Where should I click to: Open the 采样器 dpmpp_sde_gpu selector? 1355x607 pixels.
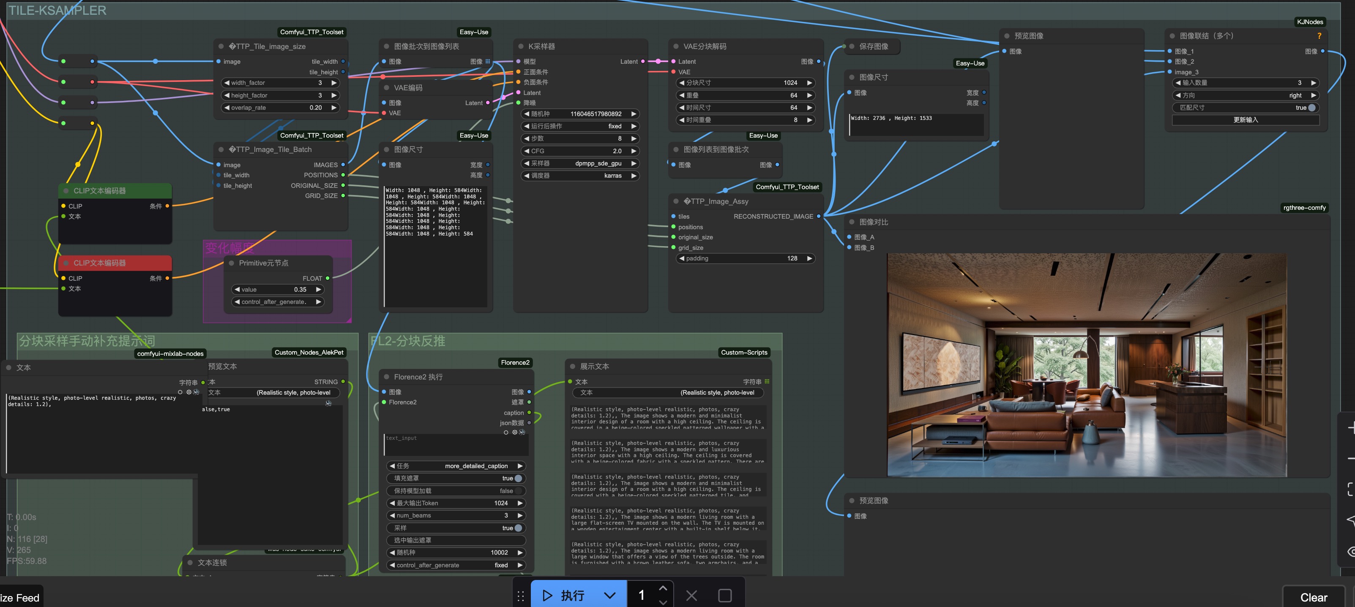tap(580, 163)
